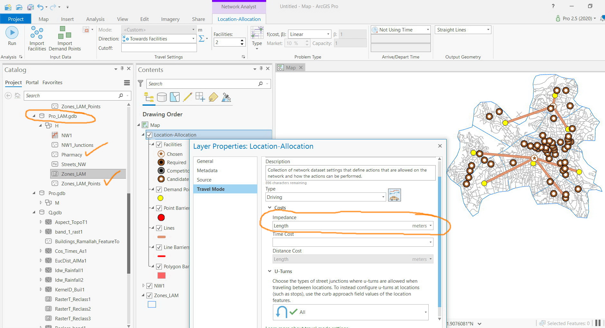605x328 pixels.
Task: Close the Map view tab
Action: coord(301,67)
